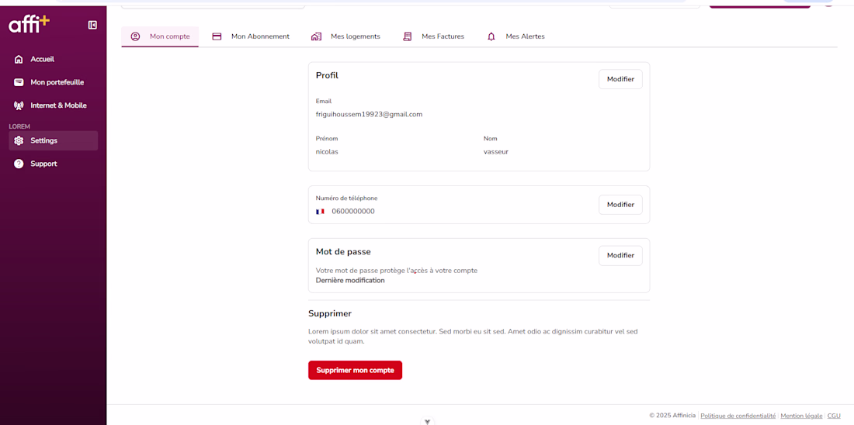Collapse the sidebar panel icon
Image resolution: width=854 pixels, height=425 pixels.
pyautogui.click(x=92, y=25)
